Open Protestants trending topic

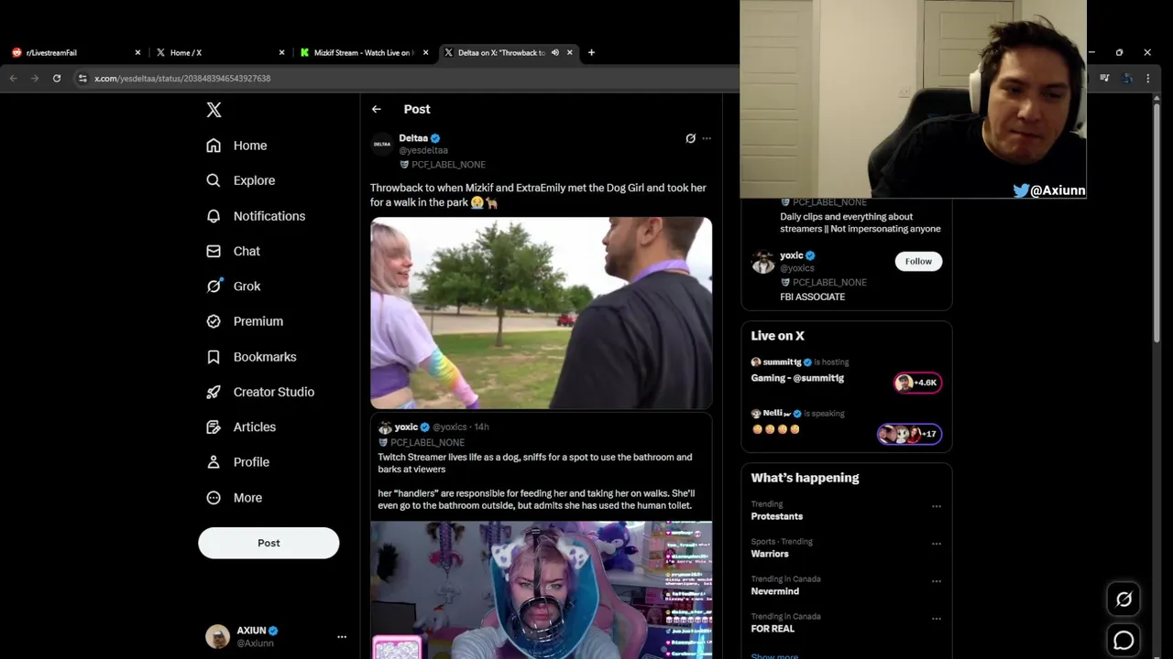click(x=776, y=516)
